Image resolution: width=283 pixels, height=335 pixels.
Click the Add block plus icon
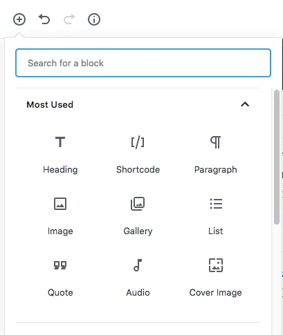click(x=19, y=19)
